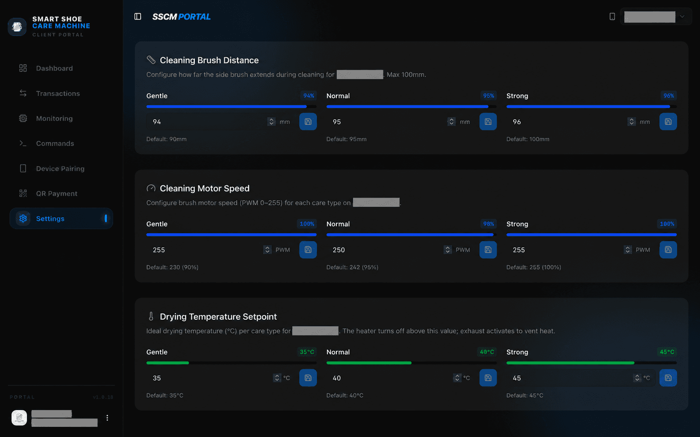Save Normal motor speed value

[488, 250]
